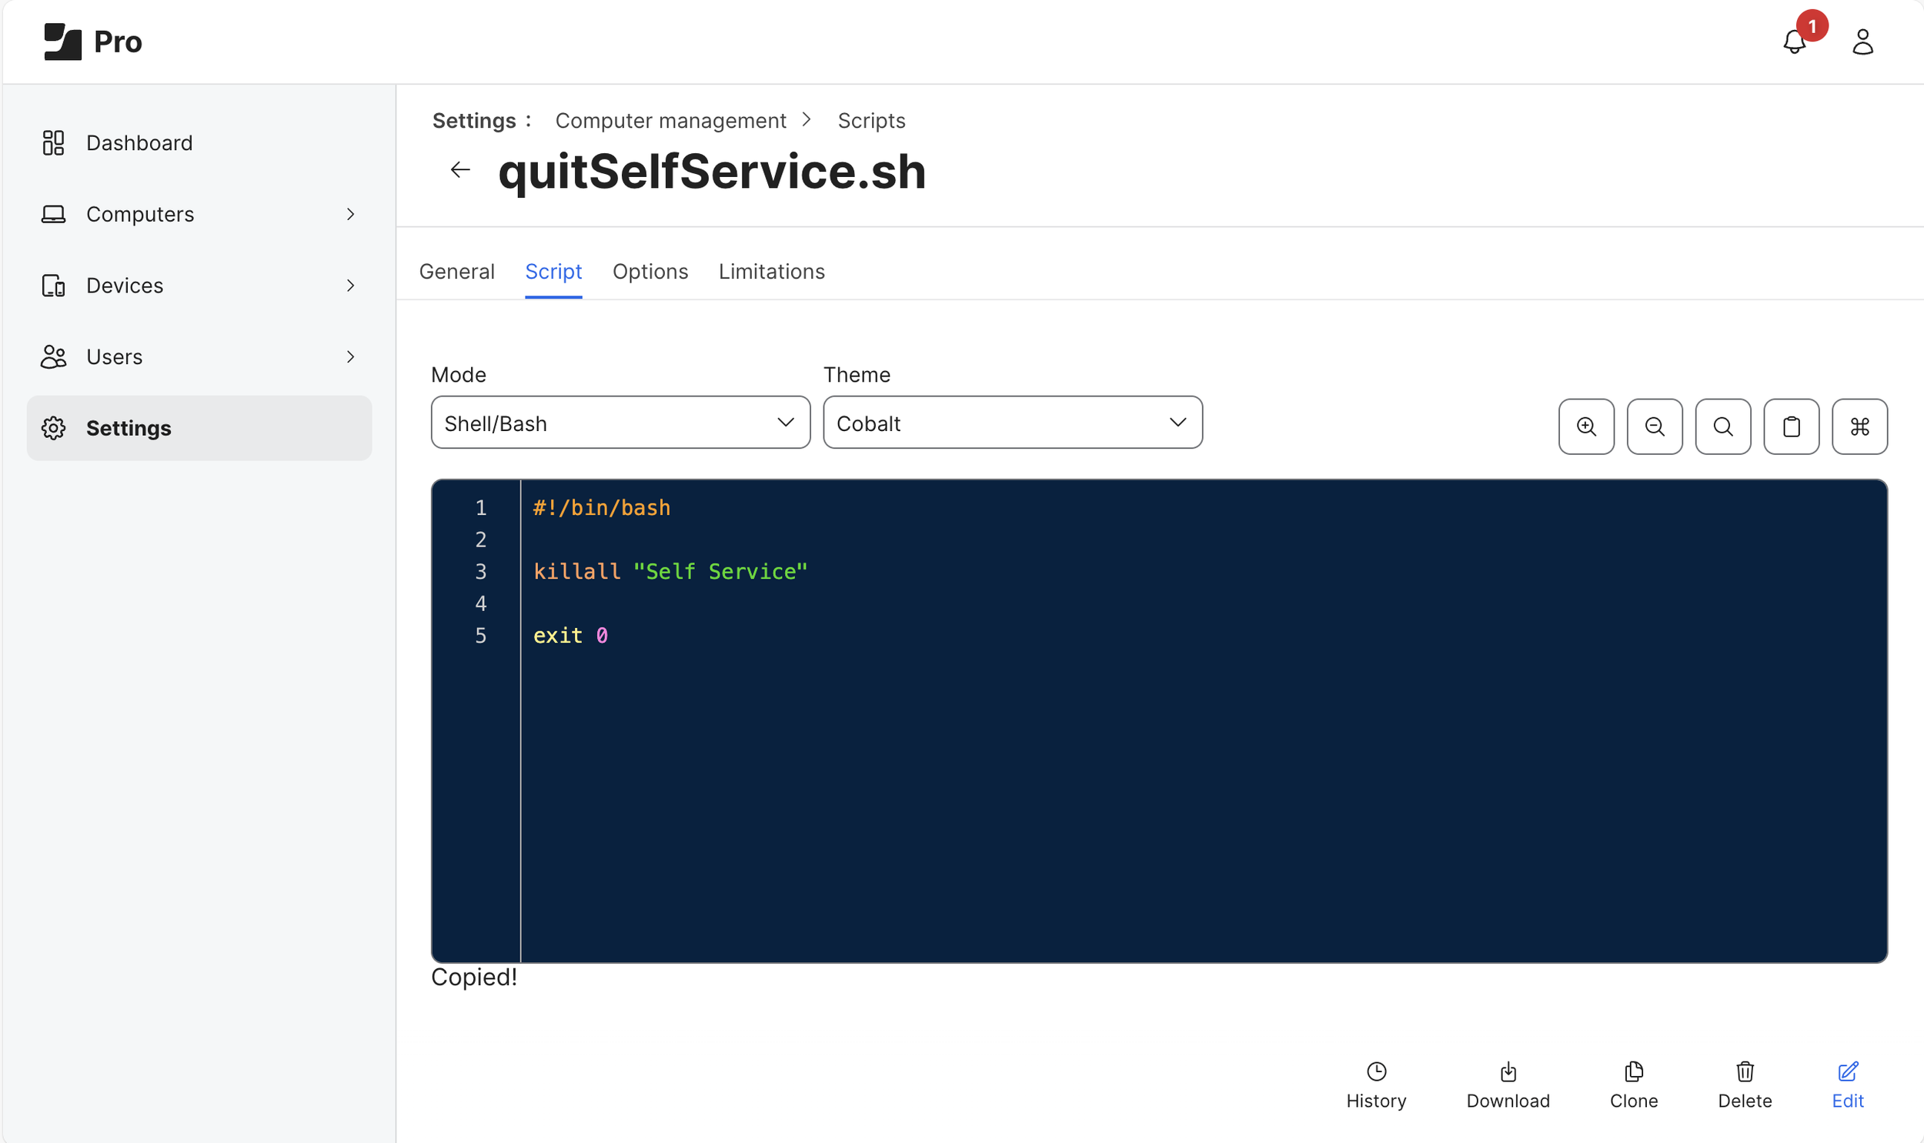
Task: Expand the Devices sidebar section
Action: 199,286
